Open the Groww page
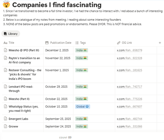This screenshot has height=140, width=164. click(13, 127)
